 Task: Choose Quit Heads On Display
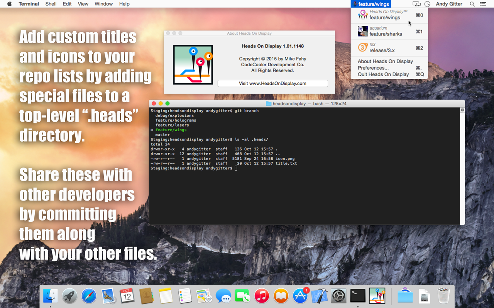pyautogui.click(x=389, y=74)
